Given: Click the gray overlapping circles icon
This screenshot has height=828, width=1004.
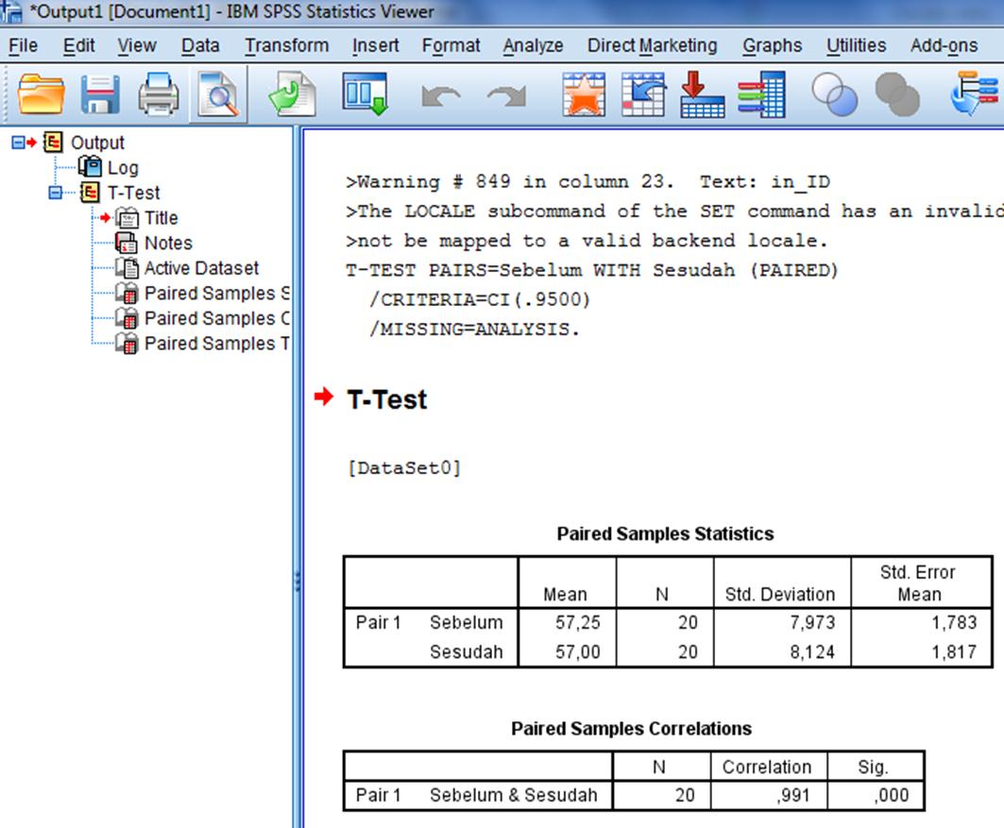Looking at the screenshot, I should pyautogui.click(x=897, y=94).
